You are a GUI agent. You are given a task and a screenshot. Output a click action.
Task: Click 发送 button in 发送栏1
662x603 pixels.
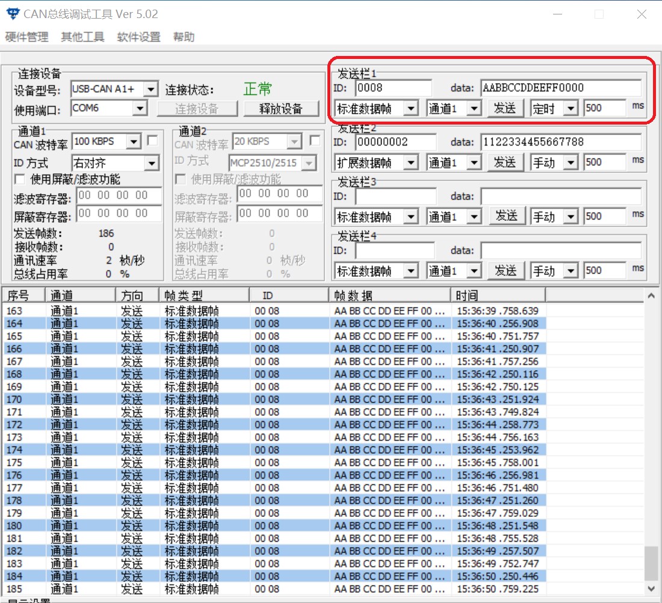point(505,108)
